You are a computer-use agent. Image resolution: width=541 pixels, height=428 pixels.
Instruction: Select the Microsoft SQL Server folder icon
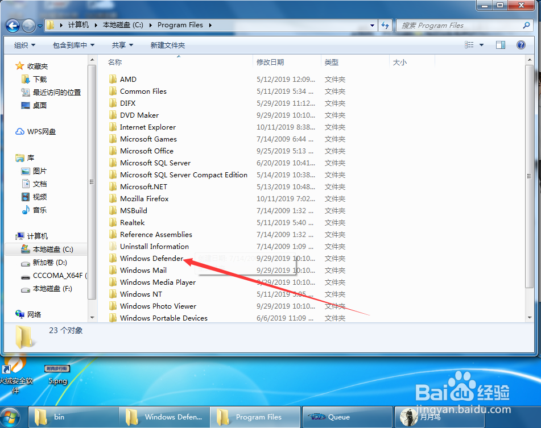pos(113,163)
